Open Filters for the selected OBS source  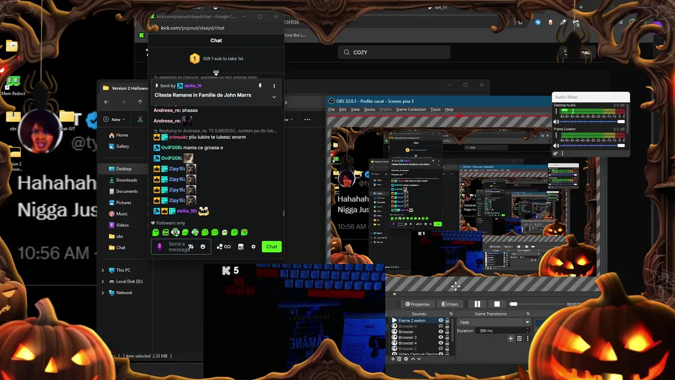(450, 305)
